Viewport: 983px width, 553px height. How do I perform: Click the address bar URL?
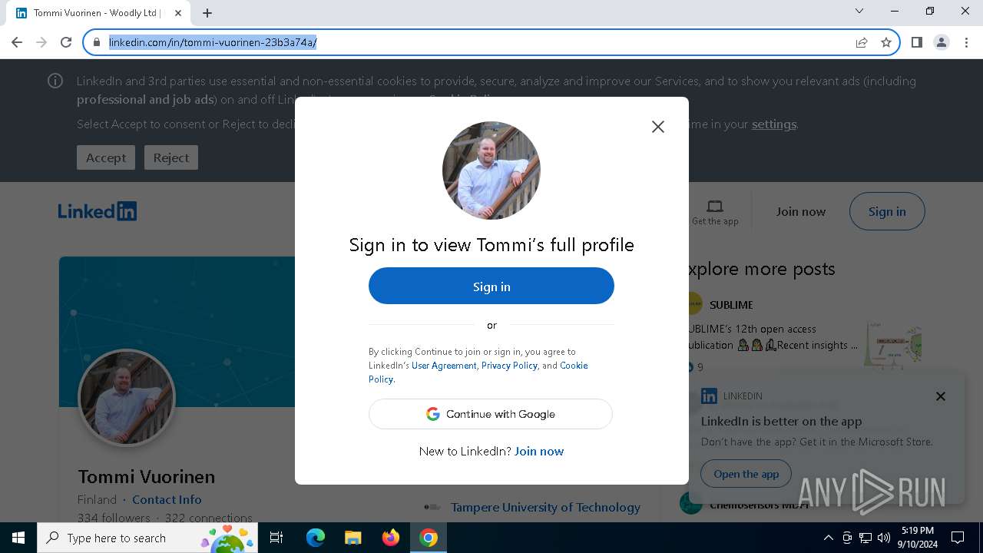pyautogui.click(x=213, y=42)
